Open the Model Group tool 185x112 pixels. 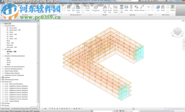click(x=115, y=9)
